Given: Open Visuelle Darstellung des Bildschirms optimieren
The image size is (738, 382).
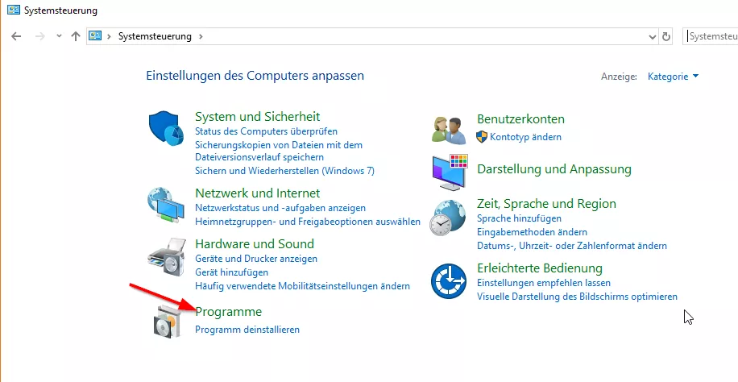Looking at the screenshot, I should pyautogui.click(x=577, y=297).
